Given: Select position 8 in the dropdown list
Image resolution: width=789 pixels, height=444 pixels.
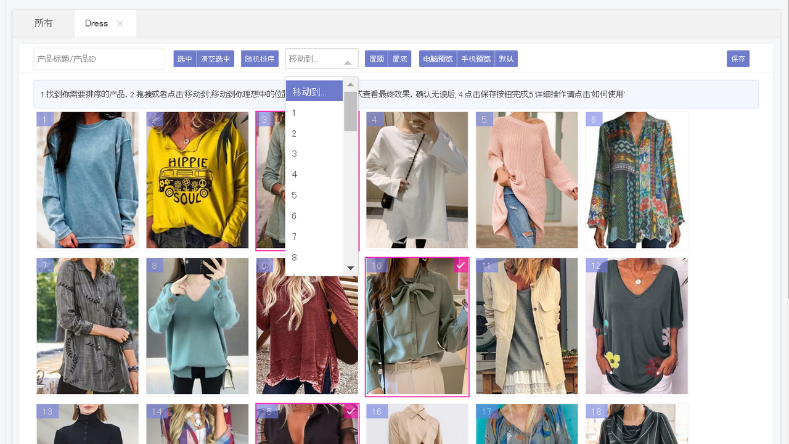Looking at the screenshot, I should 314,257.
